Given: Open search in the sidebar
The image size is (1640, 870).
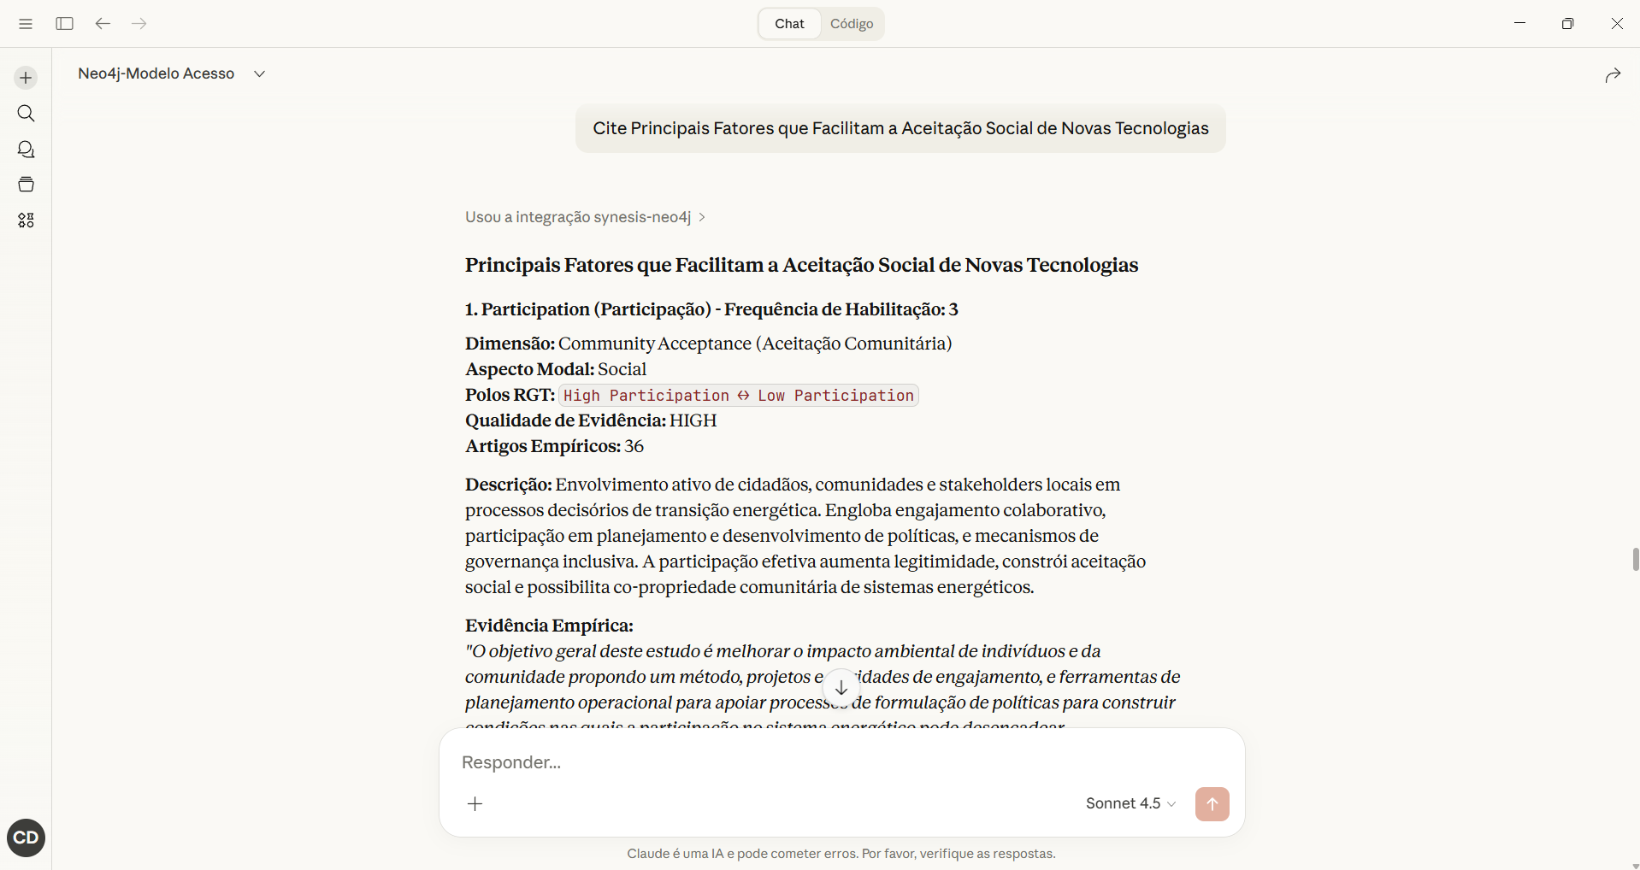Looking at the screenshot, I should click(x=26, y=114).
